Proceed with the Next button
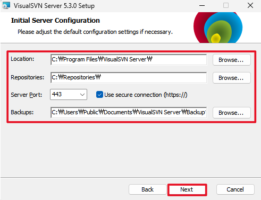Image resolution: width=261 pixels, height=200 pixels. [187, 189]
